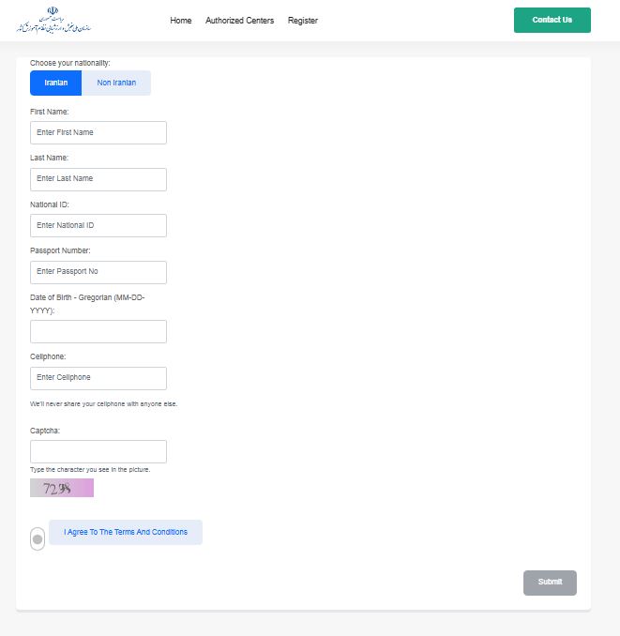The image size is (620, 636).
Task: Enable the terms agreement toggle switch
Action: click(38, 538)
